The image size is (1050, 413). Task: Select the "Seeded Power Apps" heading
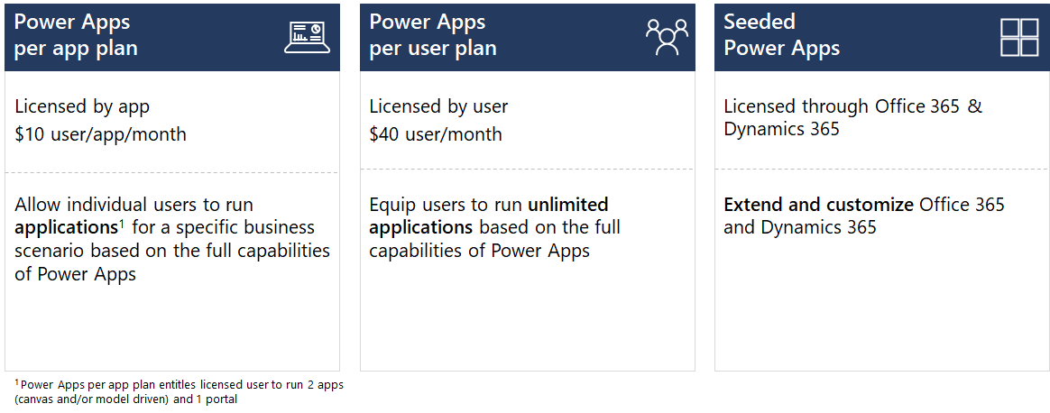(781, 35)
